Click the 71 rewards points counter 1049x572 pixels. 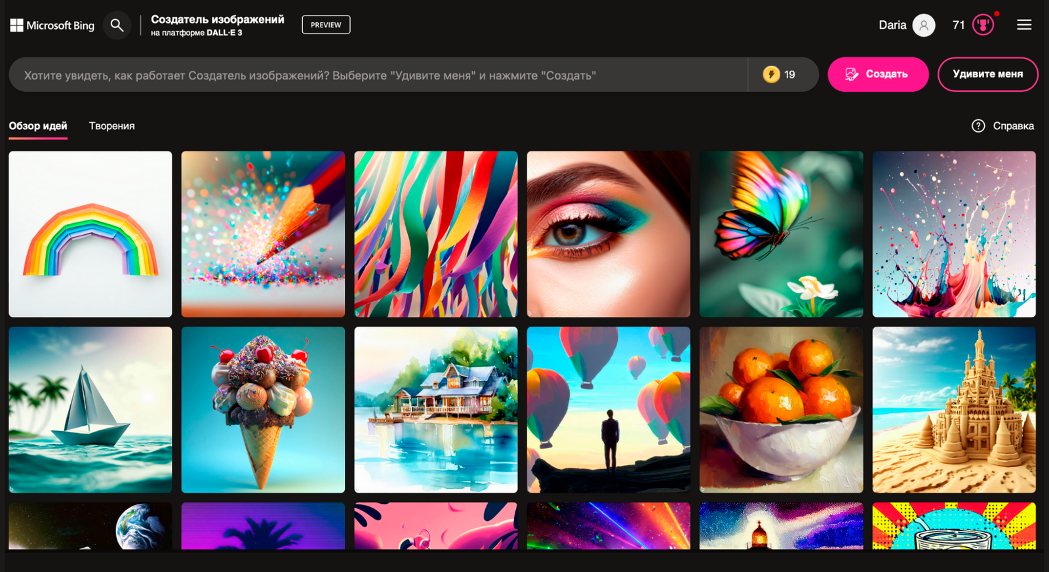tap(959, 26)
